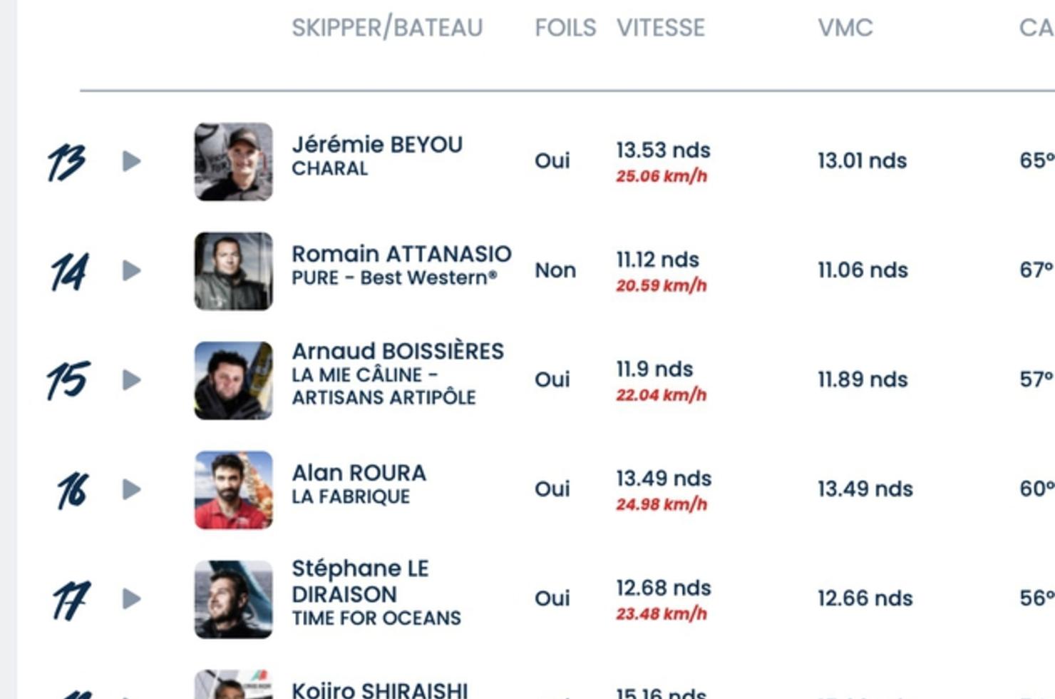Open Kojiro SHIRAISHI skipper name link
1055x699 pixels.
(380, 690)
